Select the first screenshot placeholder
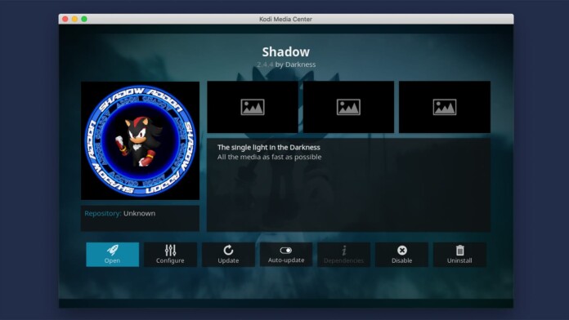Screen dimensions: 569x320 253,107
